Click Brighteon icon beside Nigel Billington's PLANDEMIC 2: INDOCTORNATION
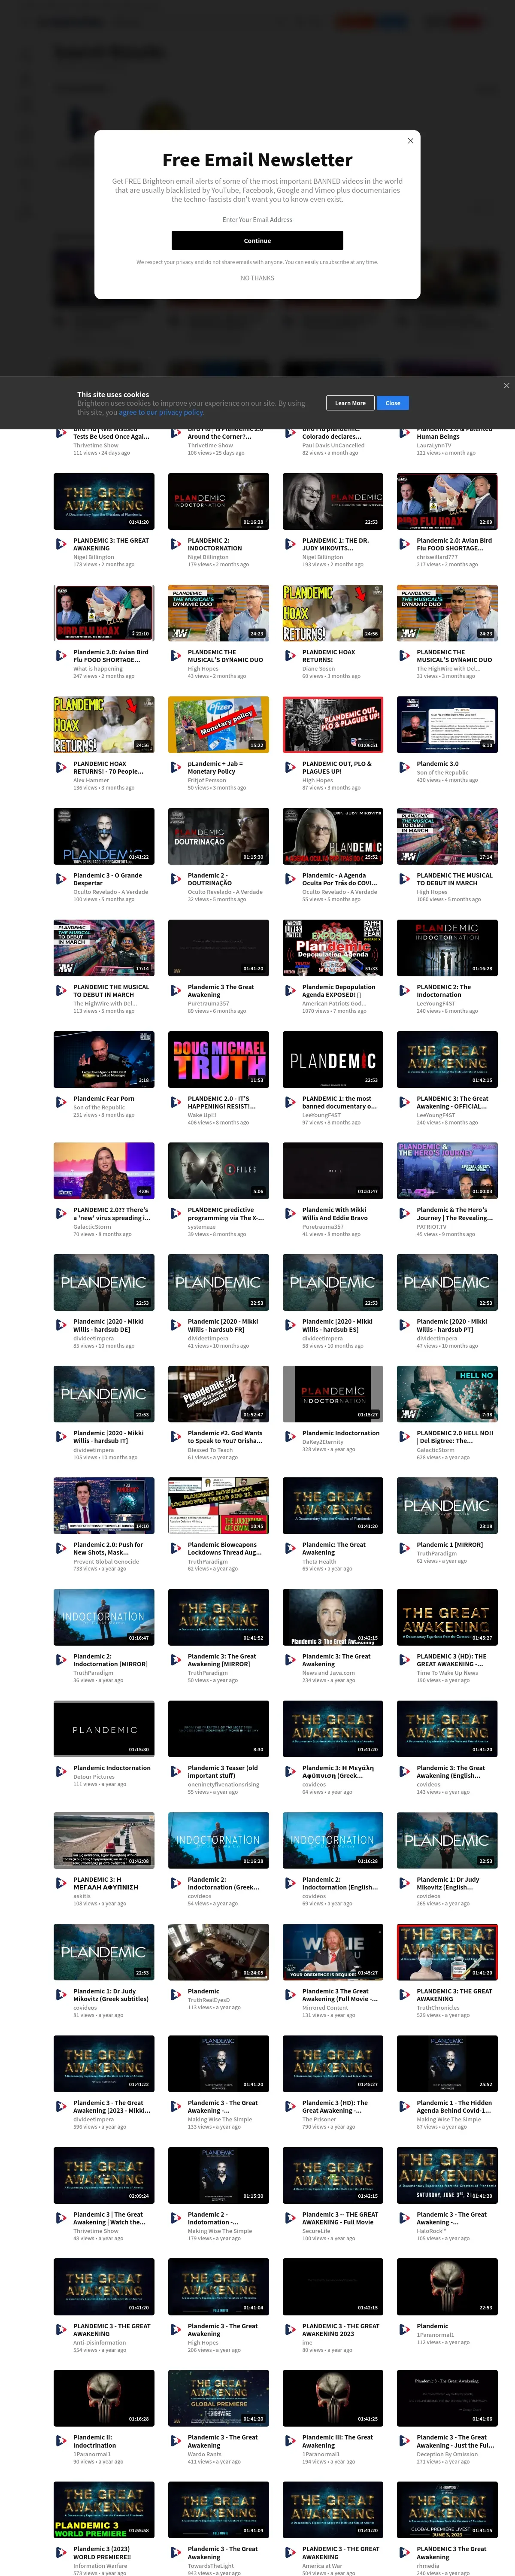This screenshot has width=515, height=2576. (176, 545)
